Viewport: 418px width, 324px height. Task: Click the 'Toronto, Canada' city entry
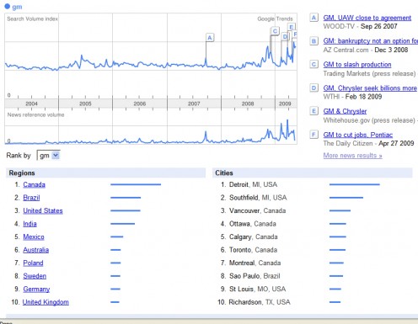click(253, 250)
